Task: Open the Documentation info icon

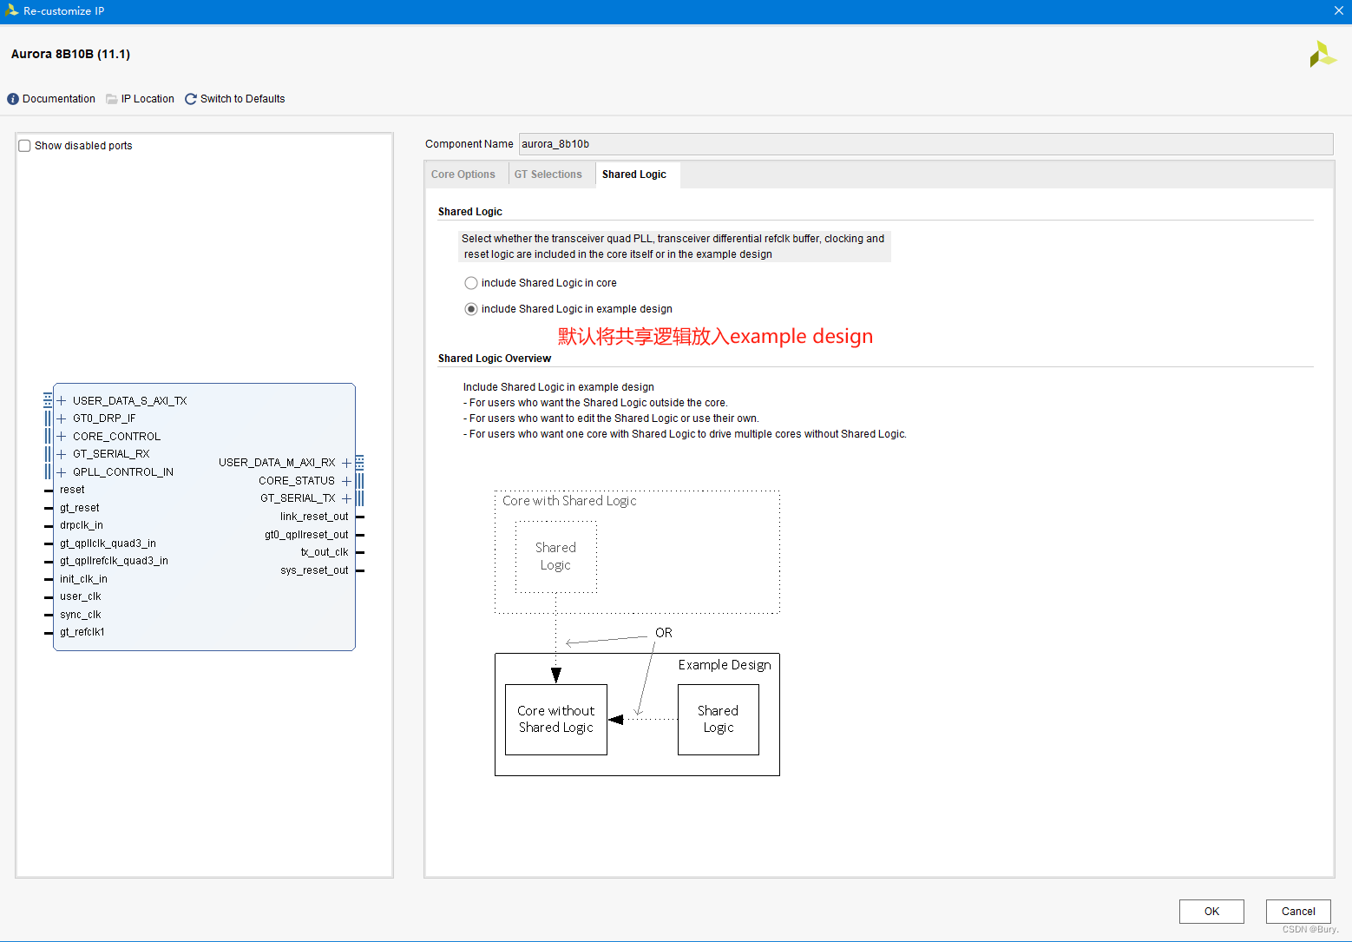Action: click(x=13, y=99)
